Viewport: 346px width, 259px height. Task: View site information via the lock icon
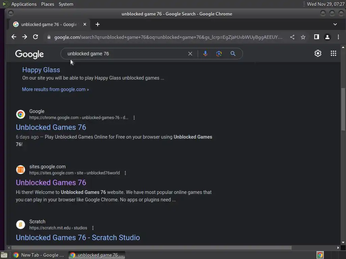click(x=49, y=37)
